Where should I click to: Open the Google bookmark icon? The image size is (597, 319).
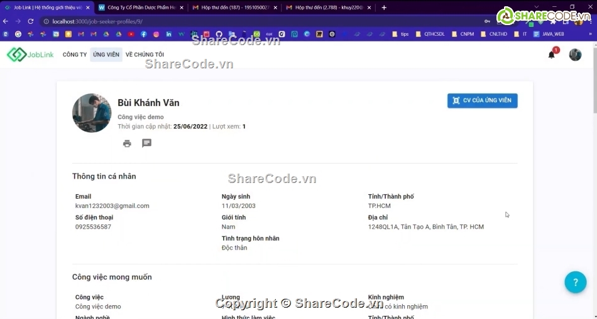(18, 34)
